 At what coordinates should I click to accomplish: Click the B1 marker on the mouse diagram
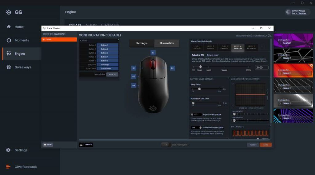pyautogui.click(x=134, y=68)
